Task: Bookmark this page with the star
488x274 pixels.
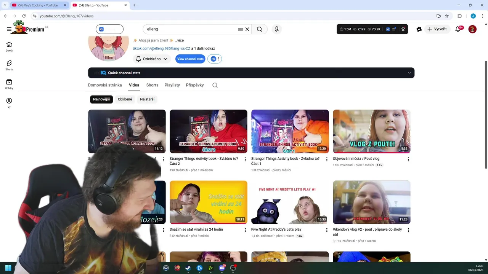Action: click(x=447, y=16)
